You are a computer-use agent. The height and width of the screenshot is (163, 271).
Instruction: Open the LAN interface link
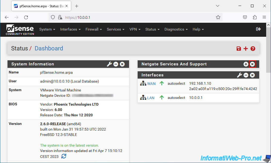pyautogui.click(x=151, y=98)
